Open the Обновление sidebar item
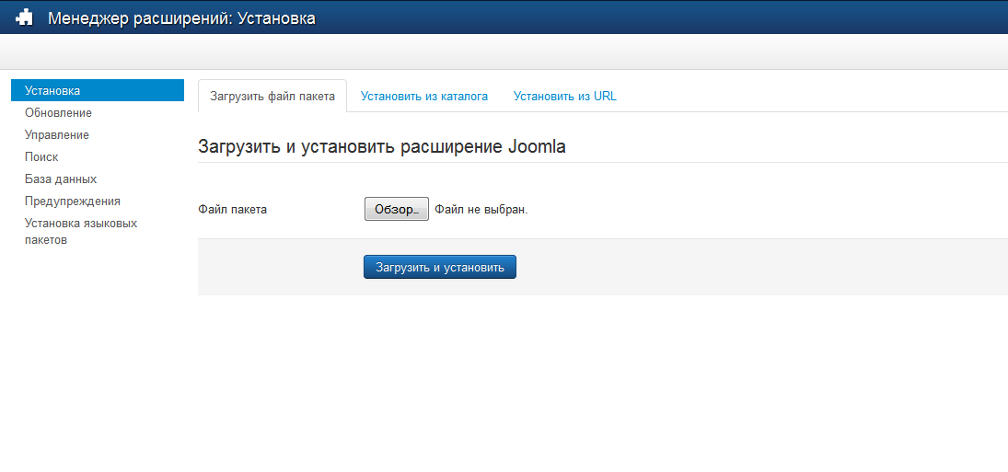Image resolution: width=1008 pixels, height=472 pixels. point(59,113)
